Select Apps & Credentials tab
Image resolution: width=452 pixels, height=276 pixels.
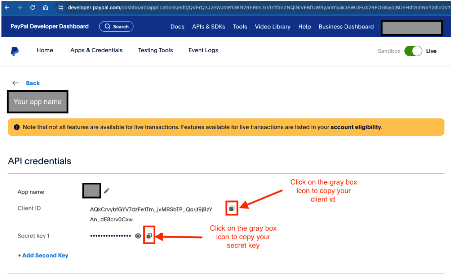coord(96,50)
